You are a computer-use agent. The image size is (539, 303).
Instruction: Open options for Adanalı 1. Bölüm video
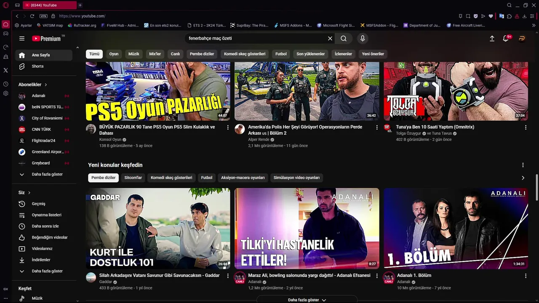526,276
